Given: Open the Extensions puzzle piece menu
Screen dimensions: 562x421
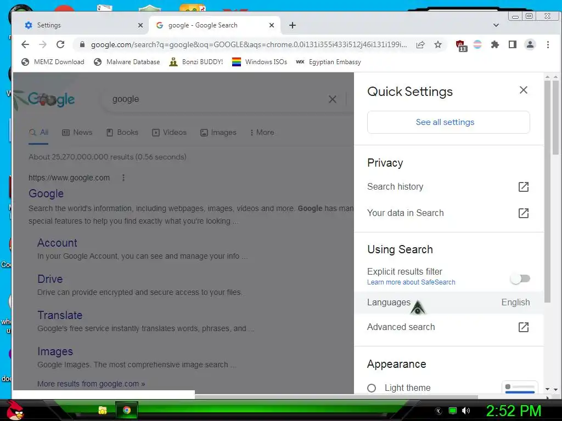Looking at the screenshot, I should 494,44.
